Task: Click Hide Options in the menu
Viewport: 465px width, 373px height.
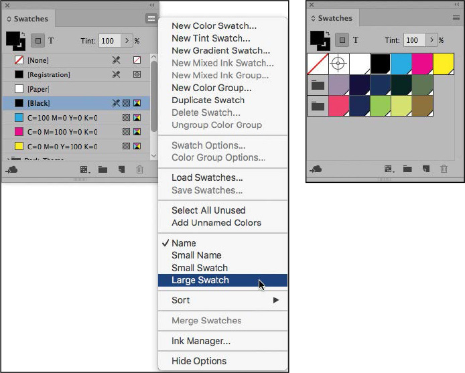Action: point(199,361)
